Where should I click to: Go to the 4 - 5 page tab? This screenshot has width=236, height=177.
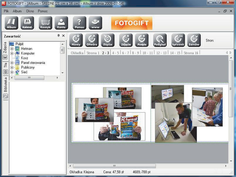(x=115, y=53)
